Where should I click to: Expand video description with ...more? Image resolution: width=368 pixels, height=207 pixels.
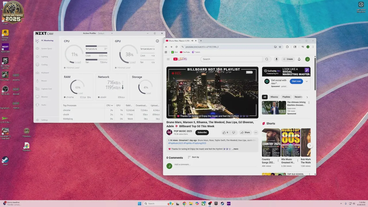point(235,149)
